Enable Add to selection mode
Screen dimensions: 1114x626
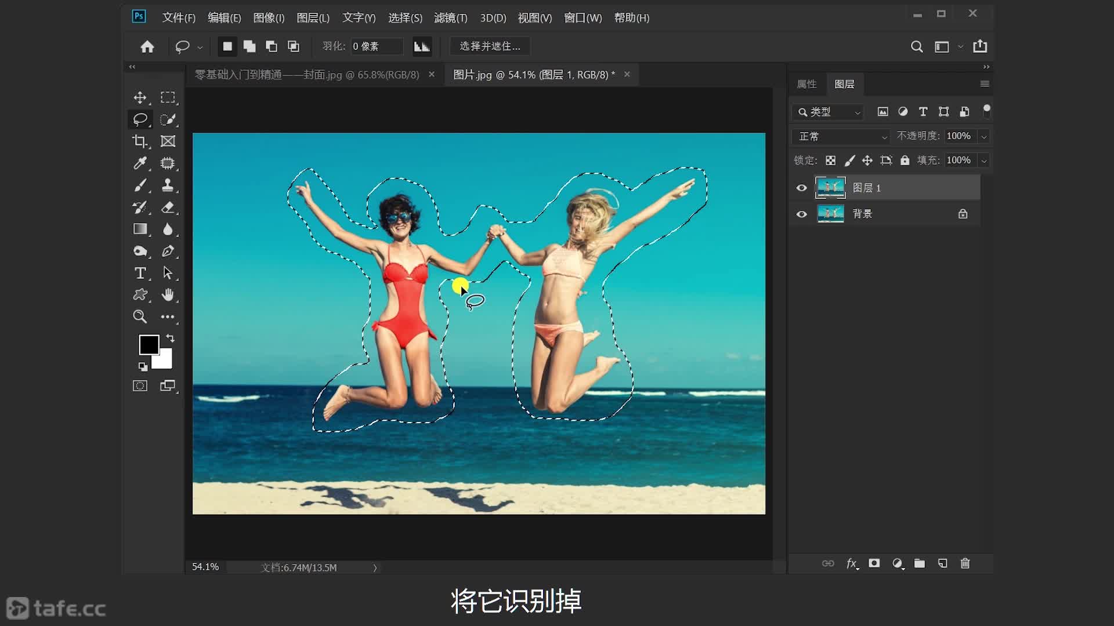[x=249, y=46]
